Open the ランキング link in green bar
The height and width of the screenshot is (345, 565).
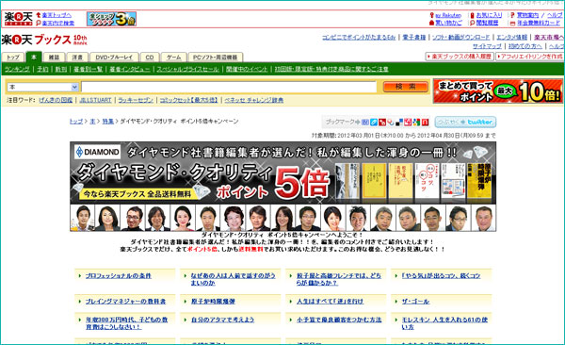[17, 69]
